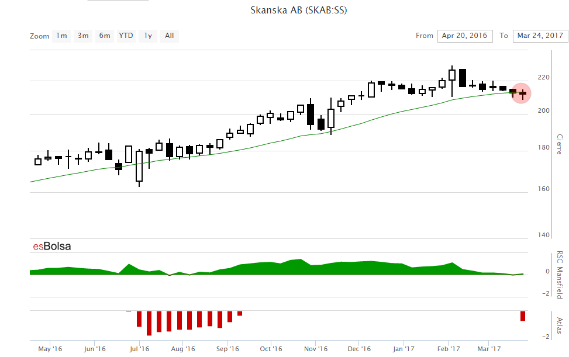Click the Sep '16 axis label
The width and height of the screenshot is (569, 357).
227,349
